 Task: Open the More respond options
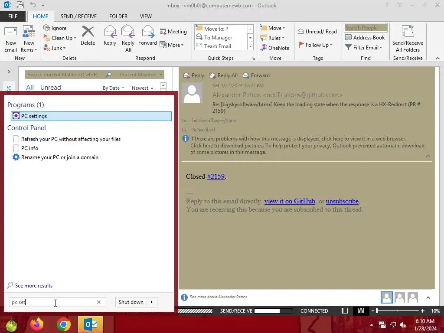172,45
